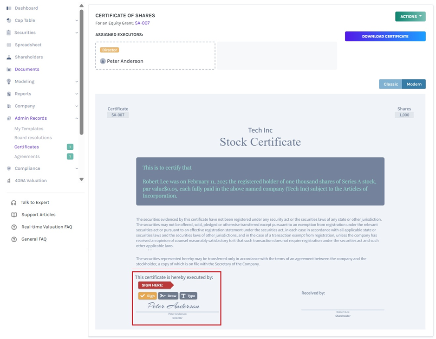This screenshot has height=339, width=436.
Task: Click the Support Articles book icon
Action: pyautogui.click(x=14, y=215)
